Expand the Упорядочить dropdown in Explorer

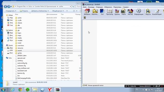pos(11,11)
